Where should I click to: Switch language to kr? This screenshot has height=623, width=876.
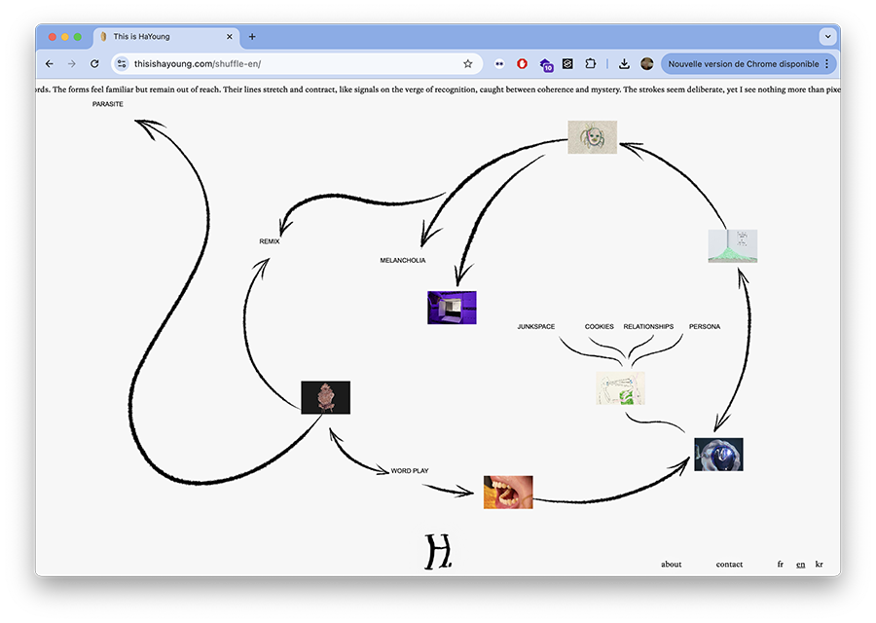(x=819, y=565)
